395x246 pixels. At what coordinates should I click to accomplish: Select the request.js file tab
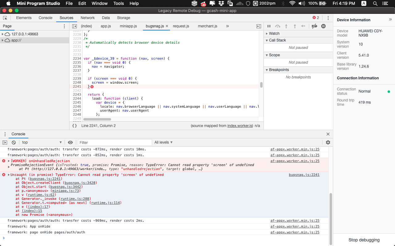click(181, 26)
